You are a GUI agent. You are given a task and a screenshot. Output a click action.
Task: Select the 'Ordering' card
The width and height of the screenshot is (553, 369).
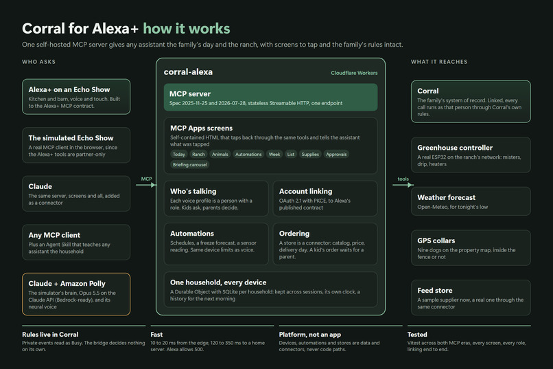[325, 244]
